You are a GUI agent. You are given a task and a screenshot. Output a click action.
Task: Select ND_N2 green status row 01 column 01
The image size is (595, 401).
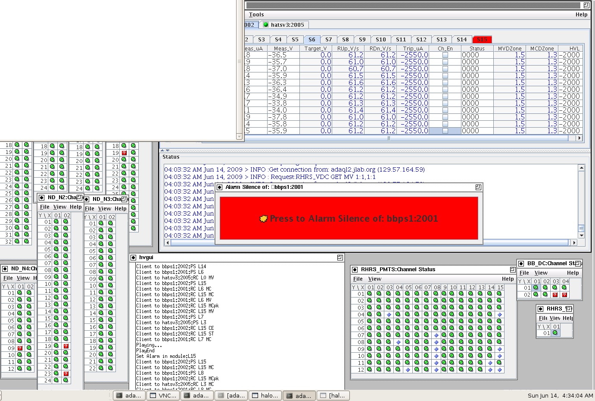[x=56, y=222]
